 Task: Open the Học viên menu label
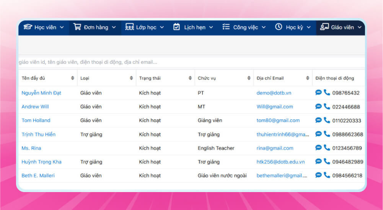coord(46,27)
